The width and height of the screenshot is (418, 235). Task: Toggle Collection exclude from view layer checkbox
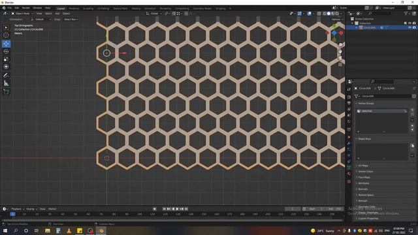pyautogui.click(x=405, y=23)
